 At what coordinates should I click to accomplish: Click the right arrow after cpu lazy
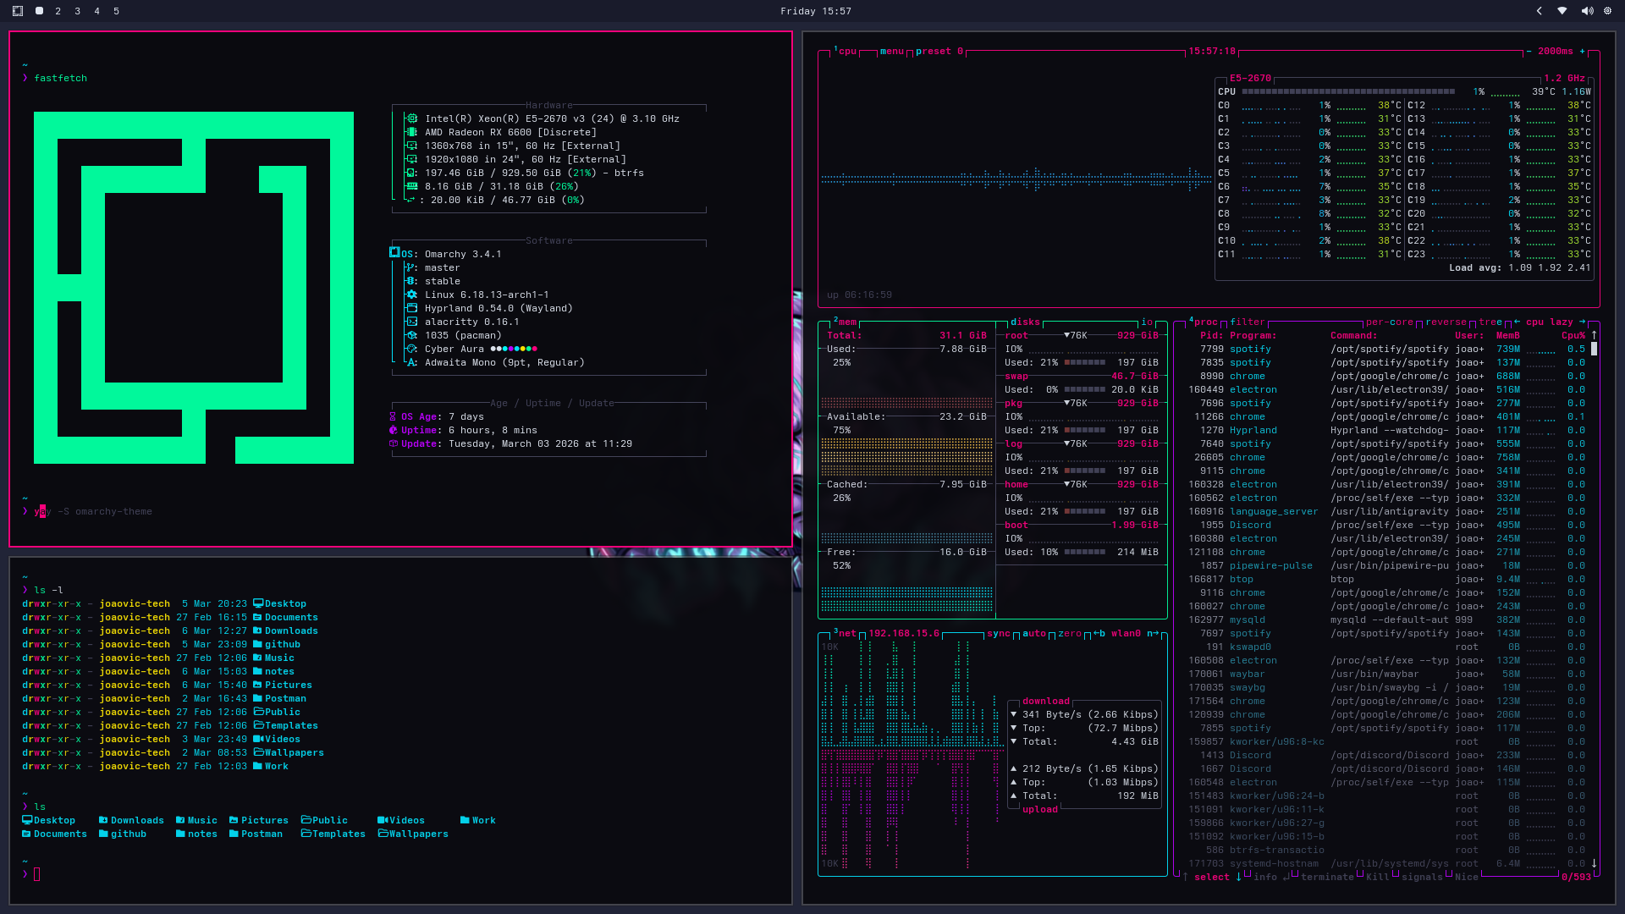[1582, 322]
